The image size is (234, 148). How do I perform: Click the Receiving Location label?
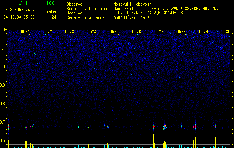(87, 9)
